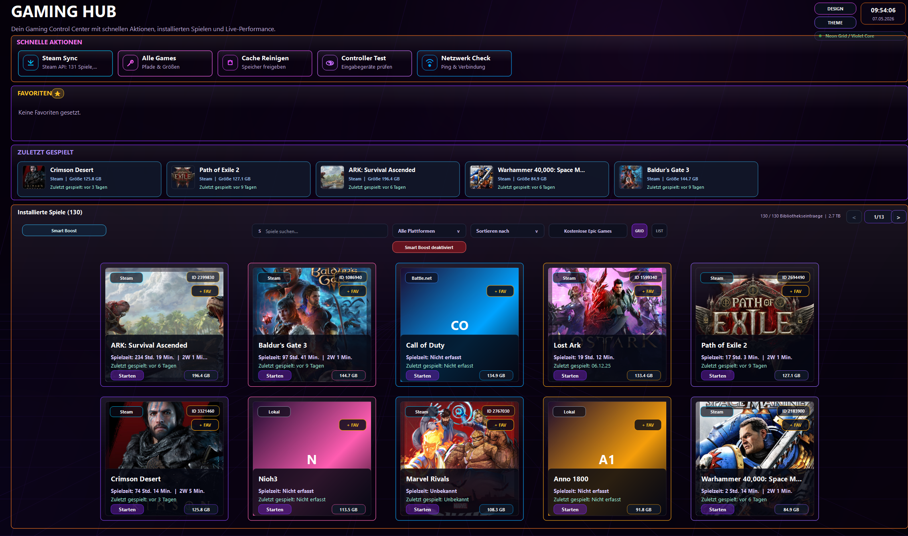Click Kostenlose Epic Games button
908x536 pixels.
pyautogui.click(x=588, y=231)
